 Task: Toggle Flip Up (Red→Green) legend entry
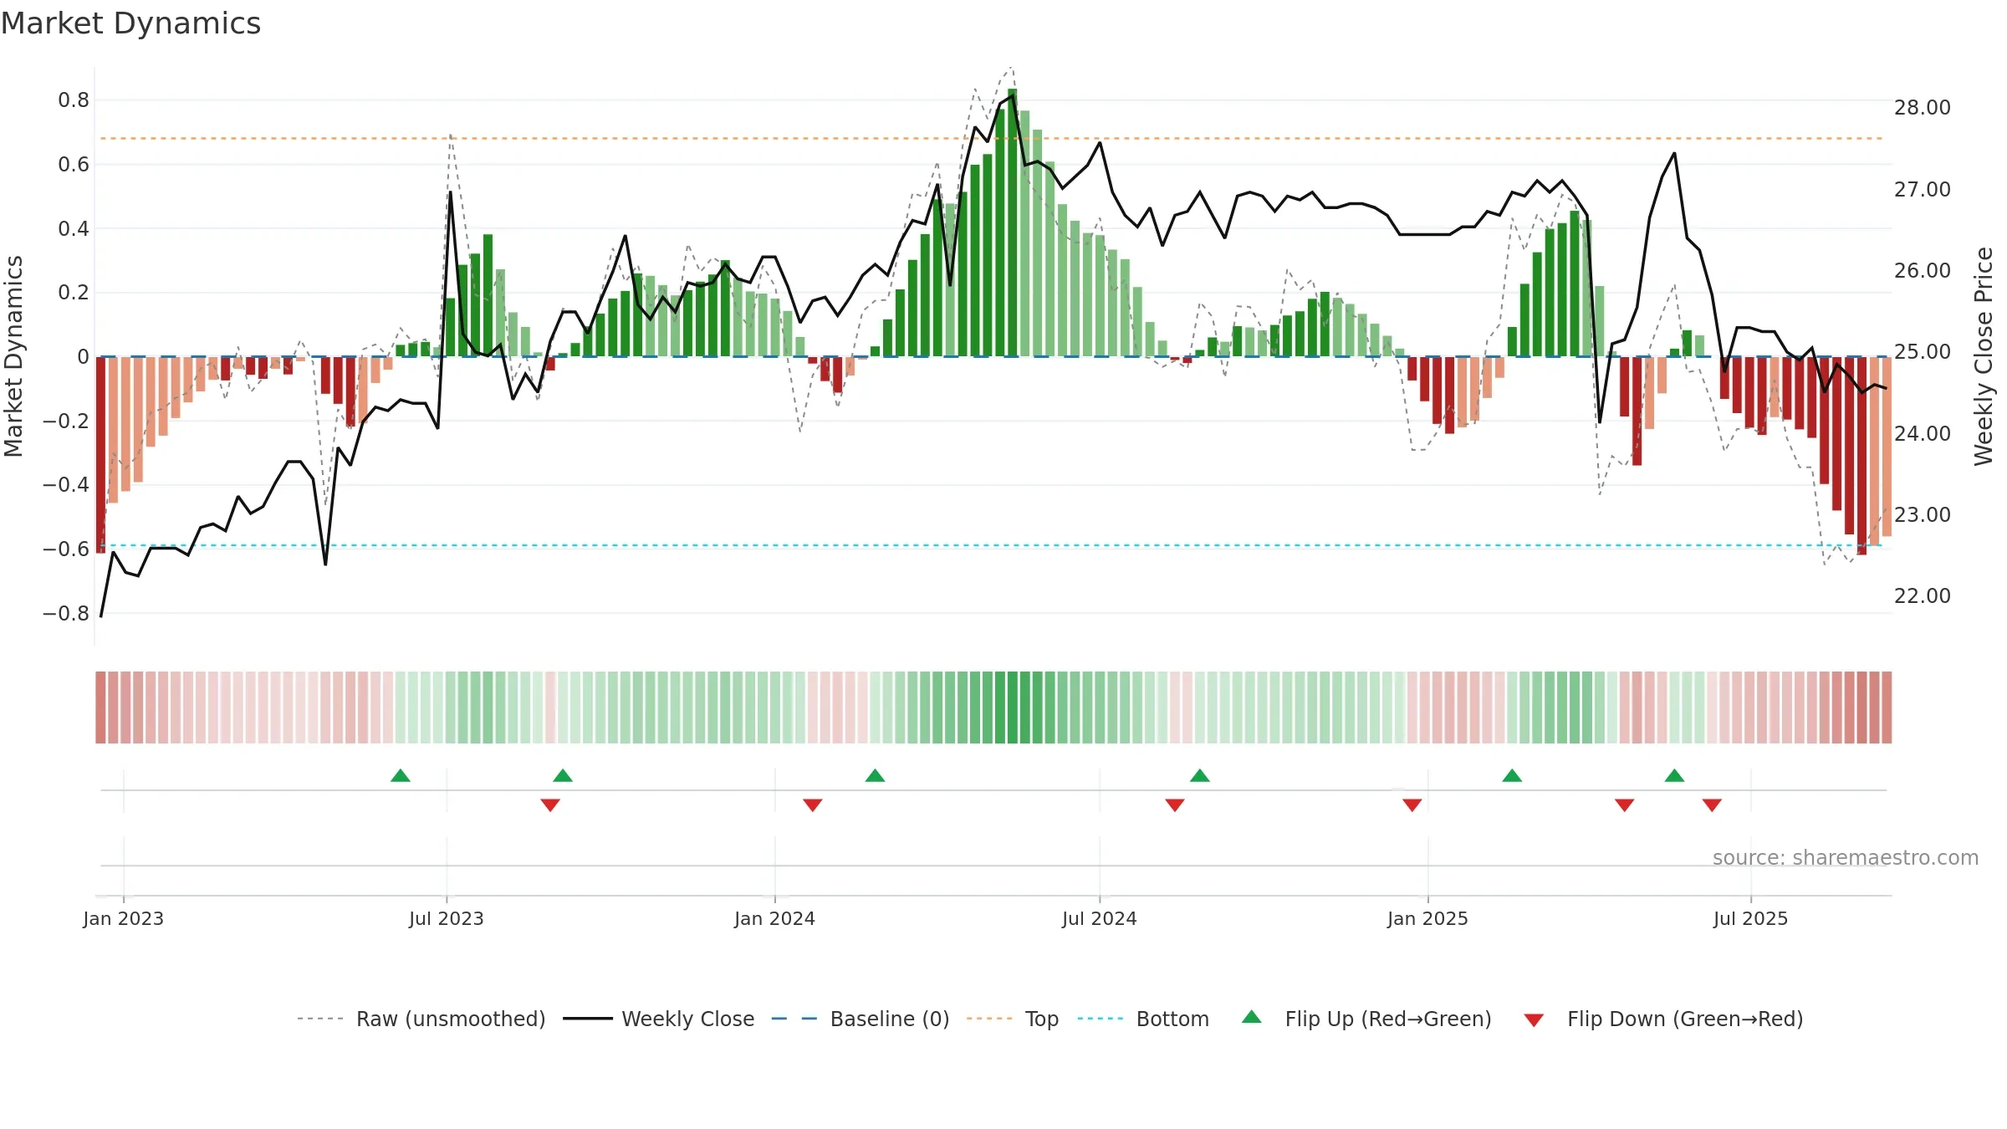[x=1366, y=1019]
